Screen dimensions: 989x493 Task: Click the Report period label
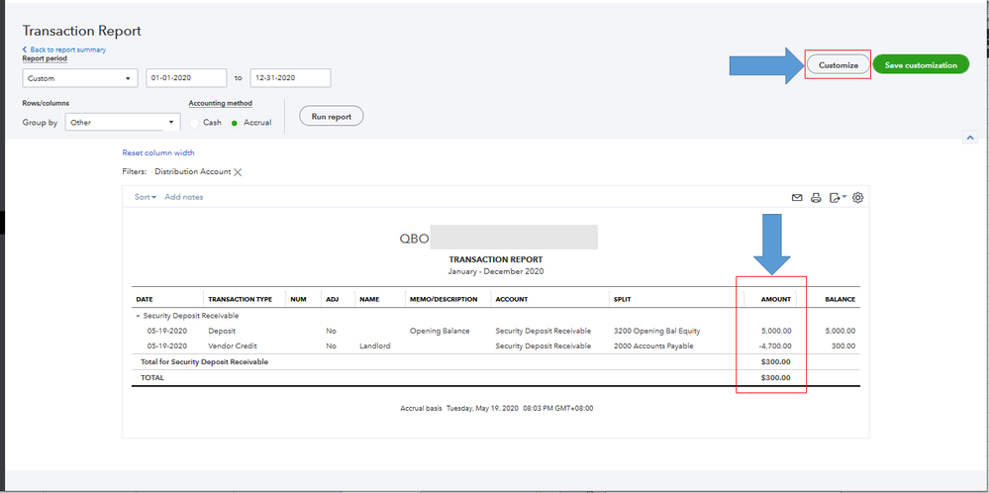coord(45,58)
